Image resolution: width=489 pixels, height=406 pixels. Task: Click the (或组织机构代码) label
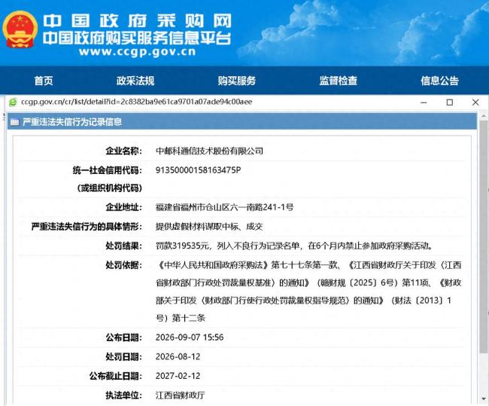[x=110, y=188]
